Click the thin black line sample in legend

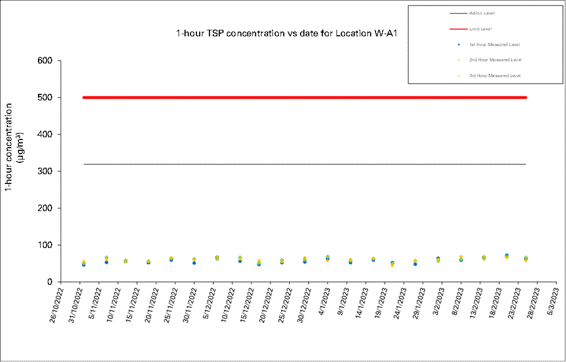coord(459,13)
